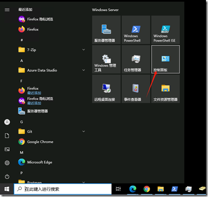Expand the Azure Data Studio folder chevron
Image resolution: width=208 pixels, height=197 pixels.
[84, 70]
